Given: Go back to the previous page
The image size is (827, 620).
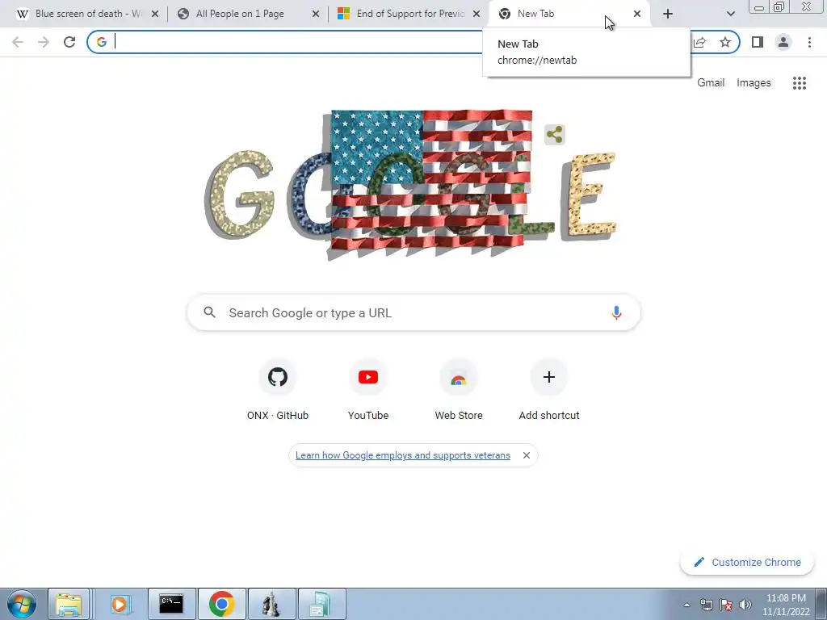Looking at the screenshot, I should click(x=18, y=42).
